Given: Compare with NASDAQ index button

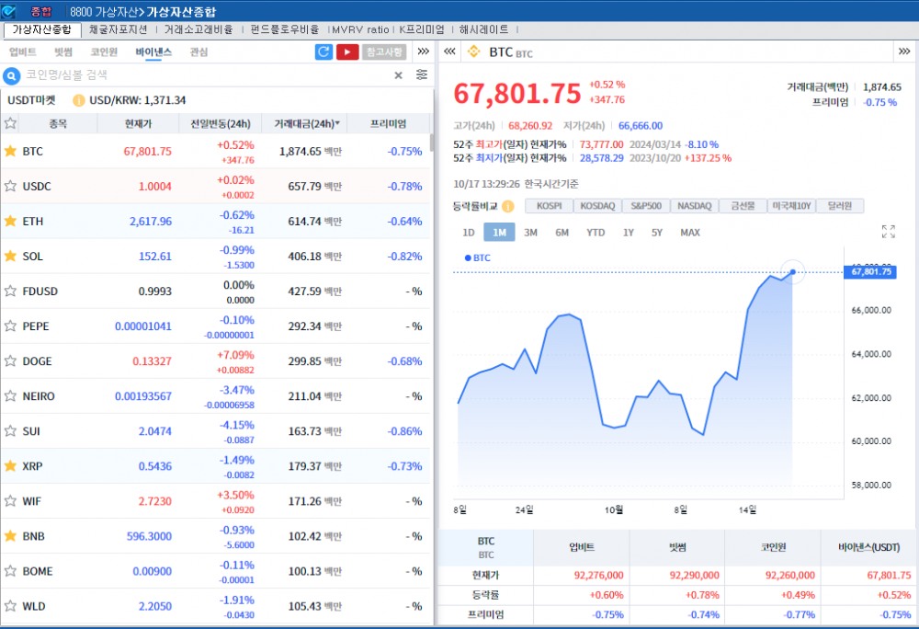Looking at the screenshot, I should [694, 206].
